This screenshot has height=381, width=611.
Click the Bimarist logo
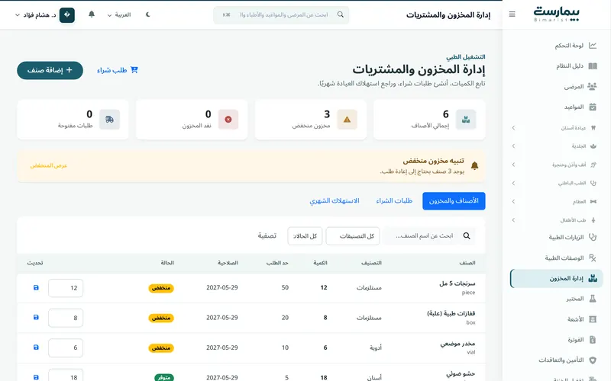[556, 14]
